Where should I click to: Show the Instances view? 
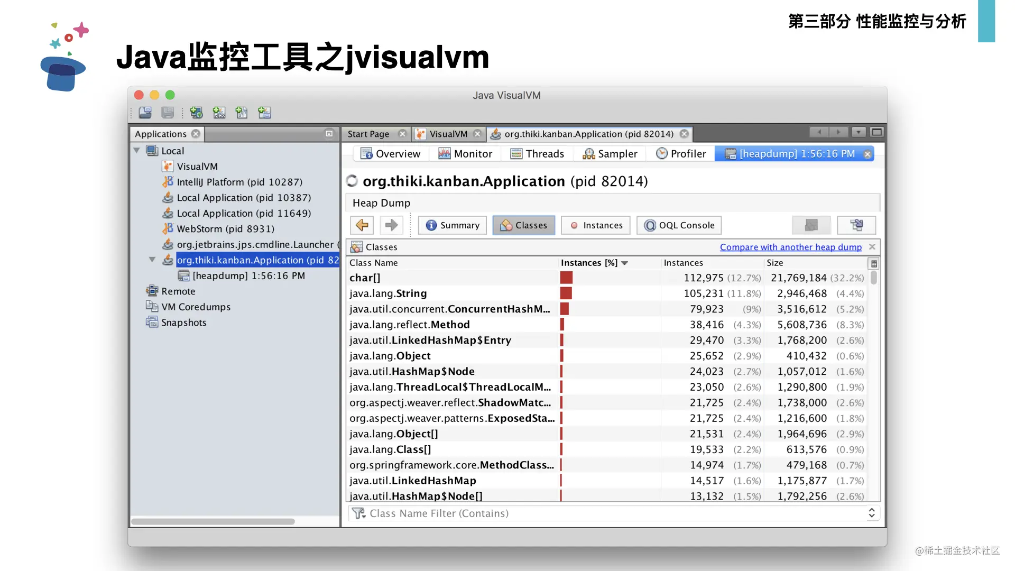pos(596,225)
